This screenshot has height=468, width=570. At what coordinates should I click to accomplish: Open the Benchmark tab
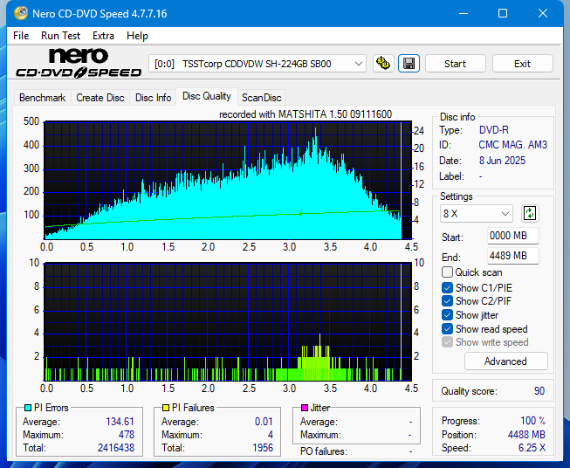pyautogui.click(x=42, y=98)
